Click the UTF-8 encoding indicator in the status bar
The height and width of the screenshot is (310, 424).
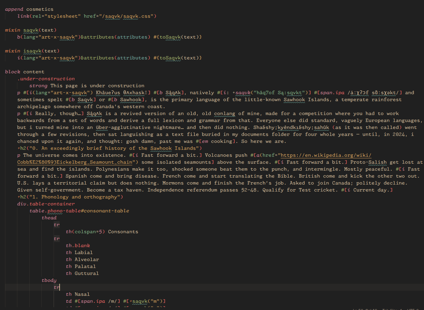pos(413,309)
